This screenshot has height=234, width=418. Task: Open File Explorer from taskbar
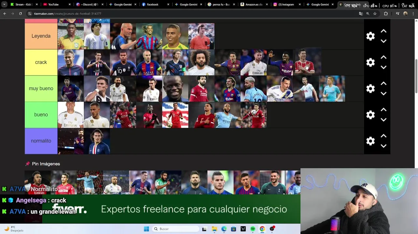click(214, 229)
